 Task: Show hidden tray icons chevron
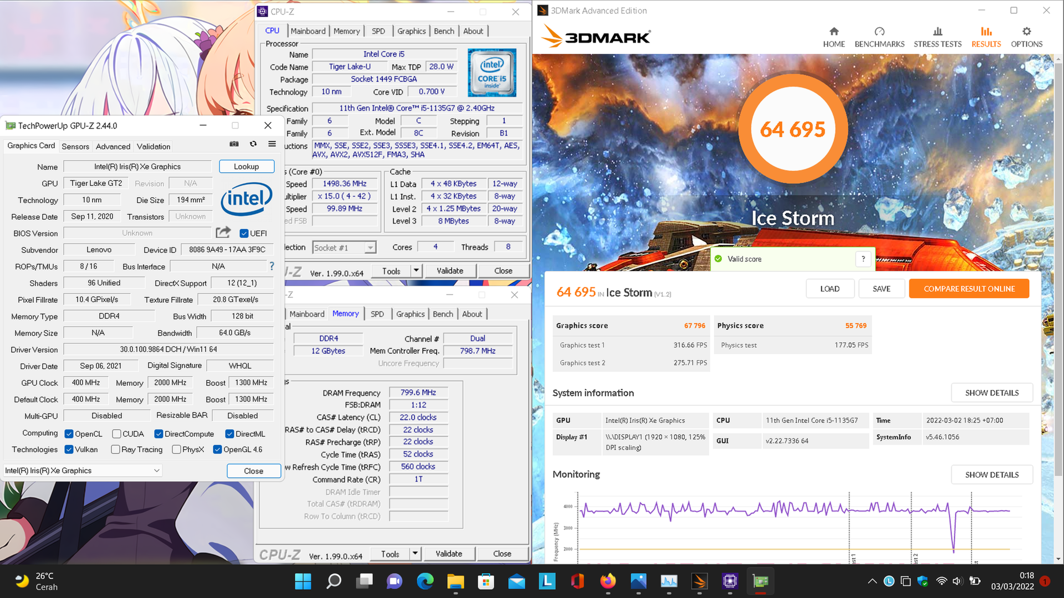pyautogui.click(x=872, y=581)
